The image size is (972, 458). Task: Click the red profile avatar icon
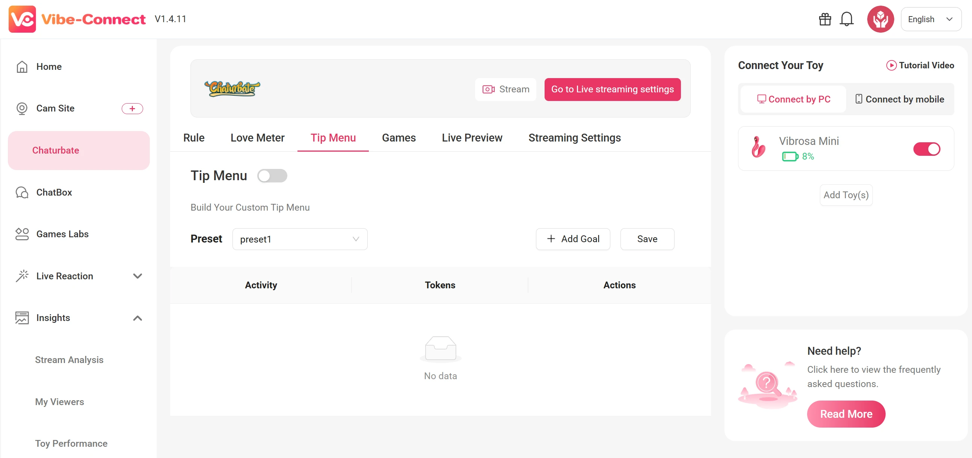click(880, 19)
